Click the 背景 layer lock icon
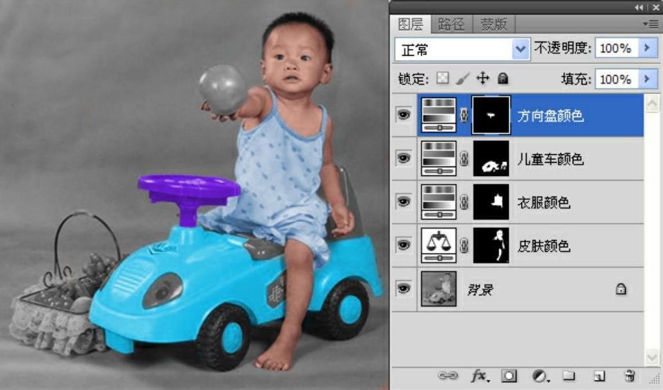 (621, 289)
